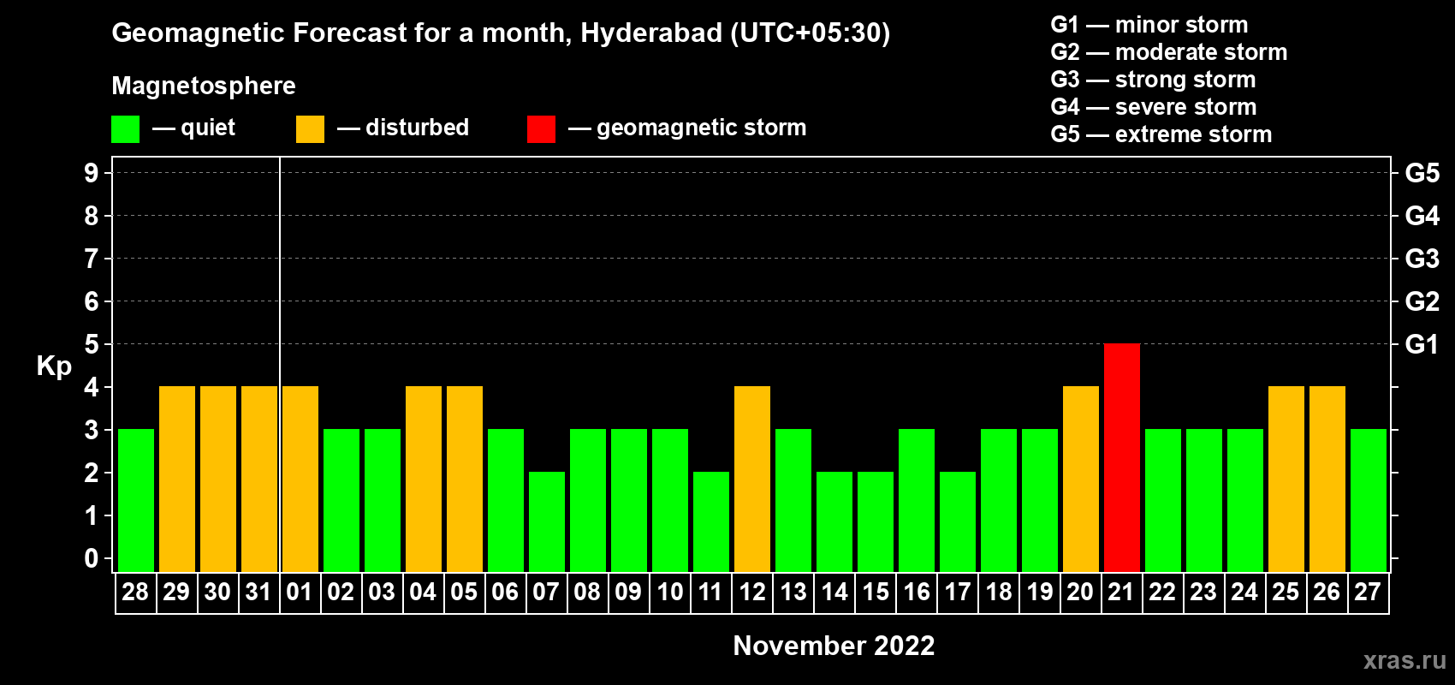Click the Kp value 5 on y-axis
Image resolution: width=1455 pixels, height=685 pixels.
click(92, 344)
